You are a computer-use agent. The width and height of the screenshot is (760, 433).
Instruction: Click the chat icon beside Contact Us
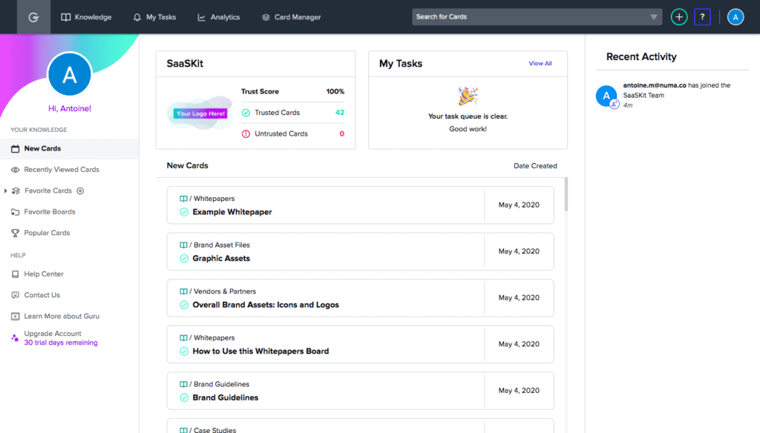[x=16, y=295]
